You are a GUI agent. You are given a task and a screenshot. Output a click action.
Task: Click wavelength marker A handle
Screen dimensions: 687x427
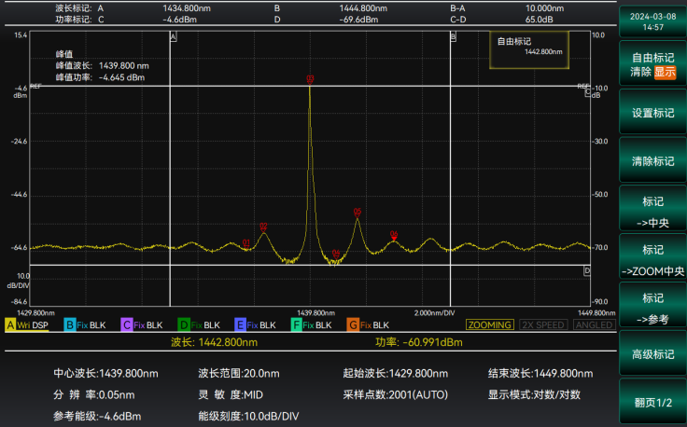click(173, 37)
